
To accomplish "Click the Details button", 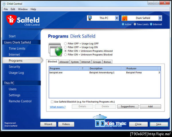I will pyautogui.click(x=83, y=107).
